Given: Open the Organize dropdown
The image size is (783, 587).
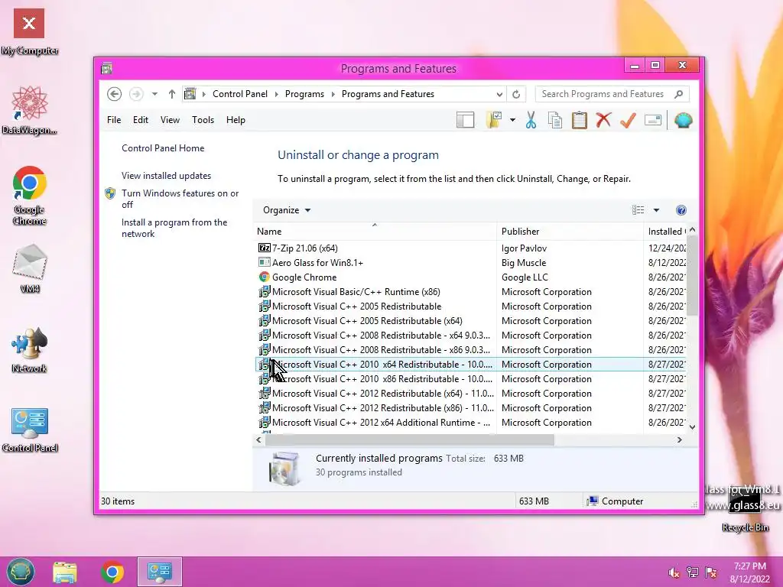Looking at the screenshot, I should [x=287, y=210].
